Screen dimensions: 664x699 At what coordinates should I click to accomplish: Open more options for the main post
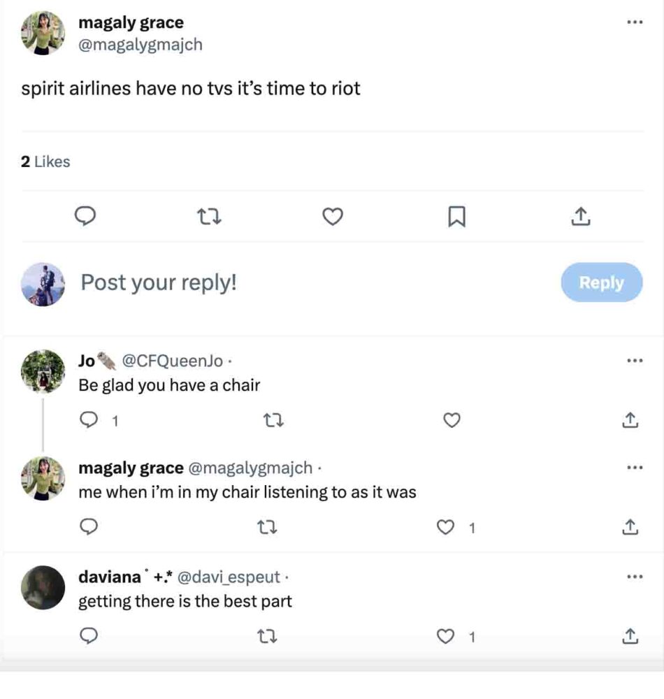(634, 22)
